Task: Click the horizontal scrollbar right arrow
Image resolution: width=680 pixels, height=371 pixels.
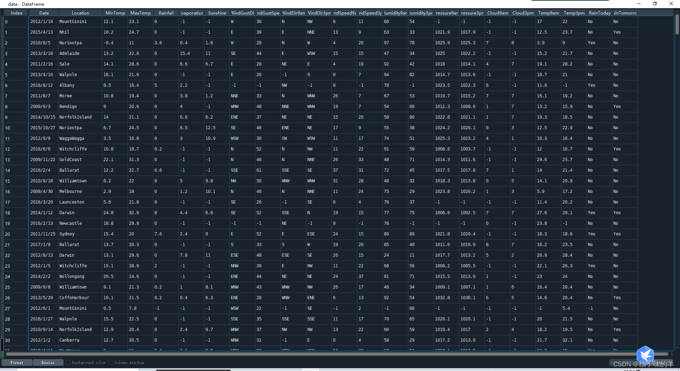Action: (x=671, y=354)
